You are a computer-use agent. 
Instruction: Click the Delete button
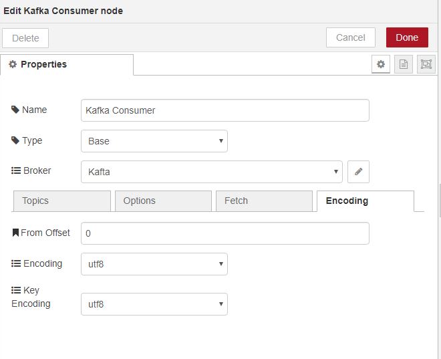pyautogui.click(x=25, y=38)
